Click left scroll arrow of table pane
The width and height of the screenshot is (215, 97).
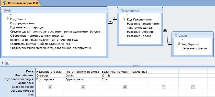pos(2,63)
